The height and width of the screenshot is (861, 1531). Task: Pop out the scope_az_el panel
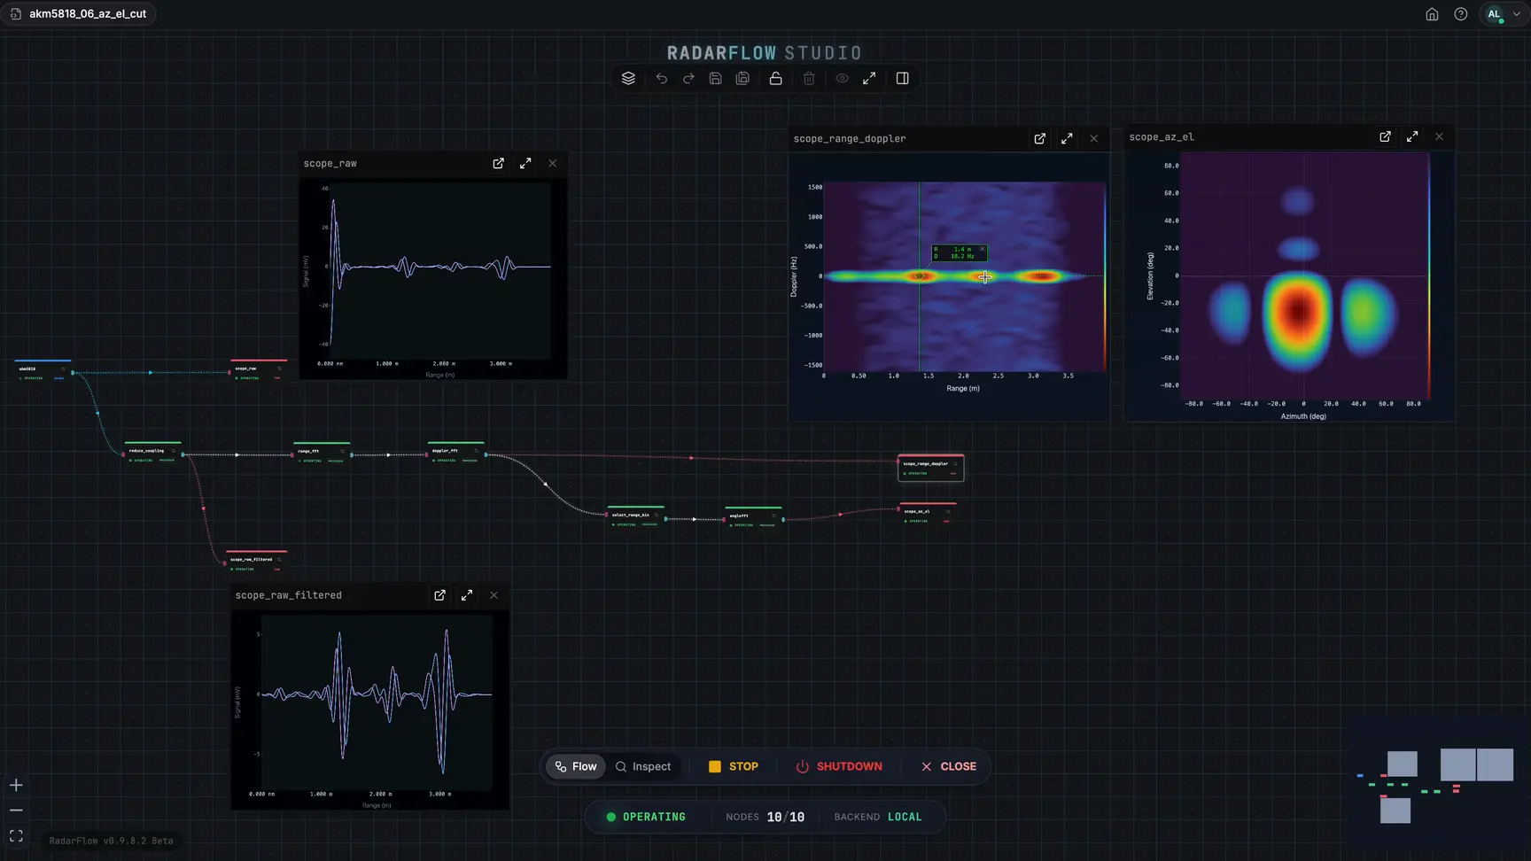[x=1385, y=136]
